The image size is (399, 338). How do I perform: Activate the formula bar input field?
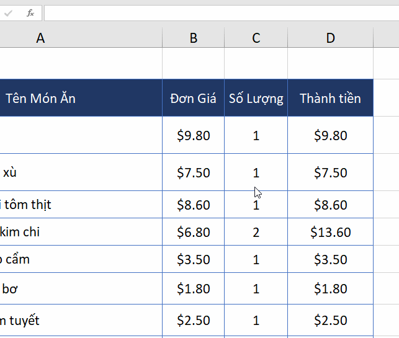click(222, 13)
